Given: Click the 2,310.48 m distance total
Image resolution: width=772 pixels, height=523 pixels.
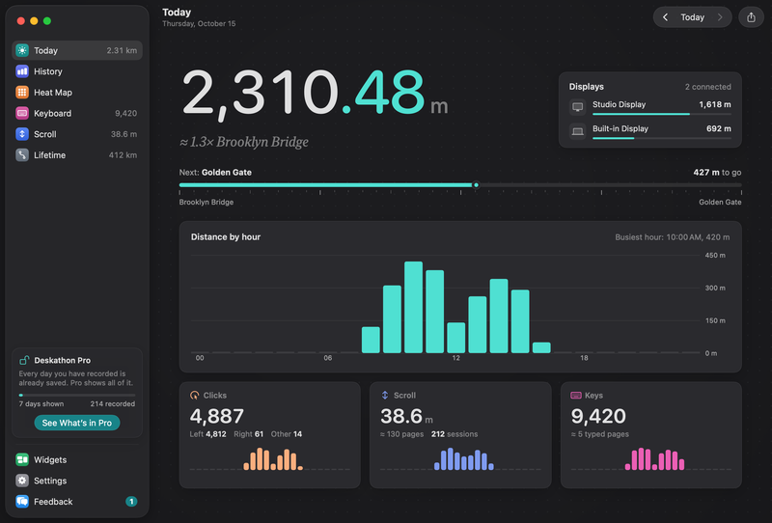Looking at the screenshot, I should pos(315,93).
